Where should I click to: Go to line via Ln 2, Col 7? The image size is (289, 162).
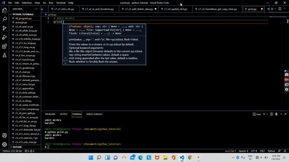[230, 151]
